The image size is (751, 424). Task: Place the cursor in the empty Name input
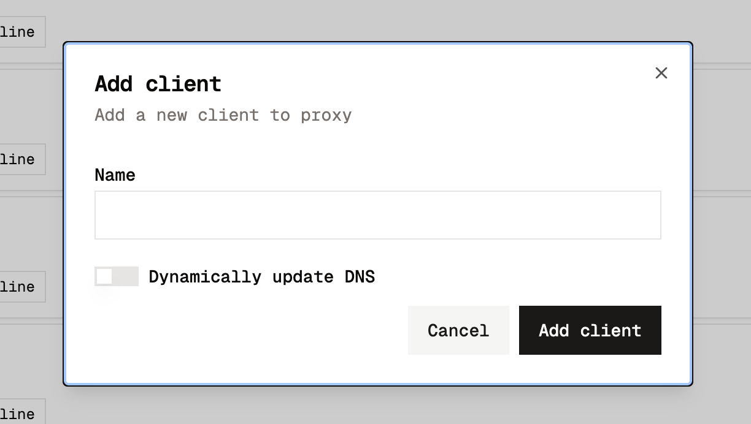coord(377,215)
